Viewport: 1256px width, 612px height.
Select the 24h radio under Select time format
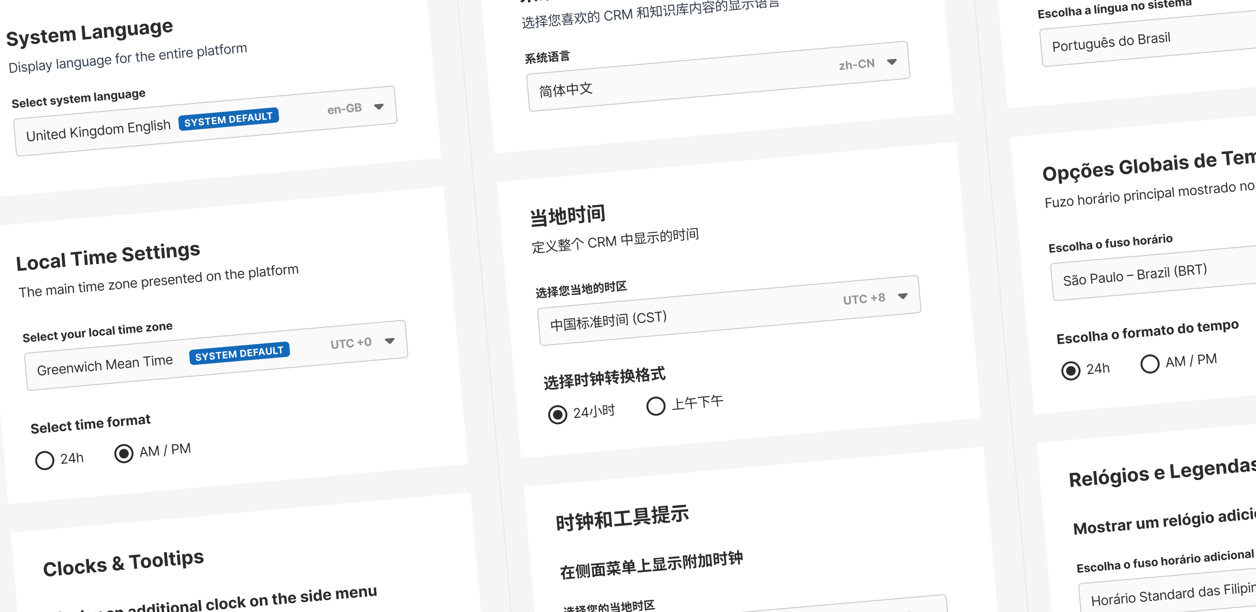coord(45,459)
